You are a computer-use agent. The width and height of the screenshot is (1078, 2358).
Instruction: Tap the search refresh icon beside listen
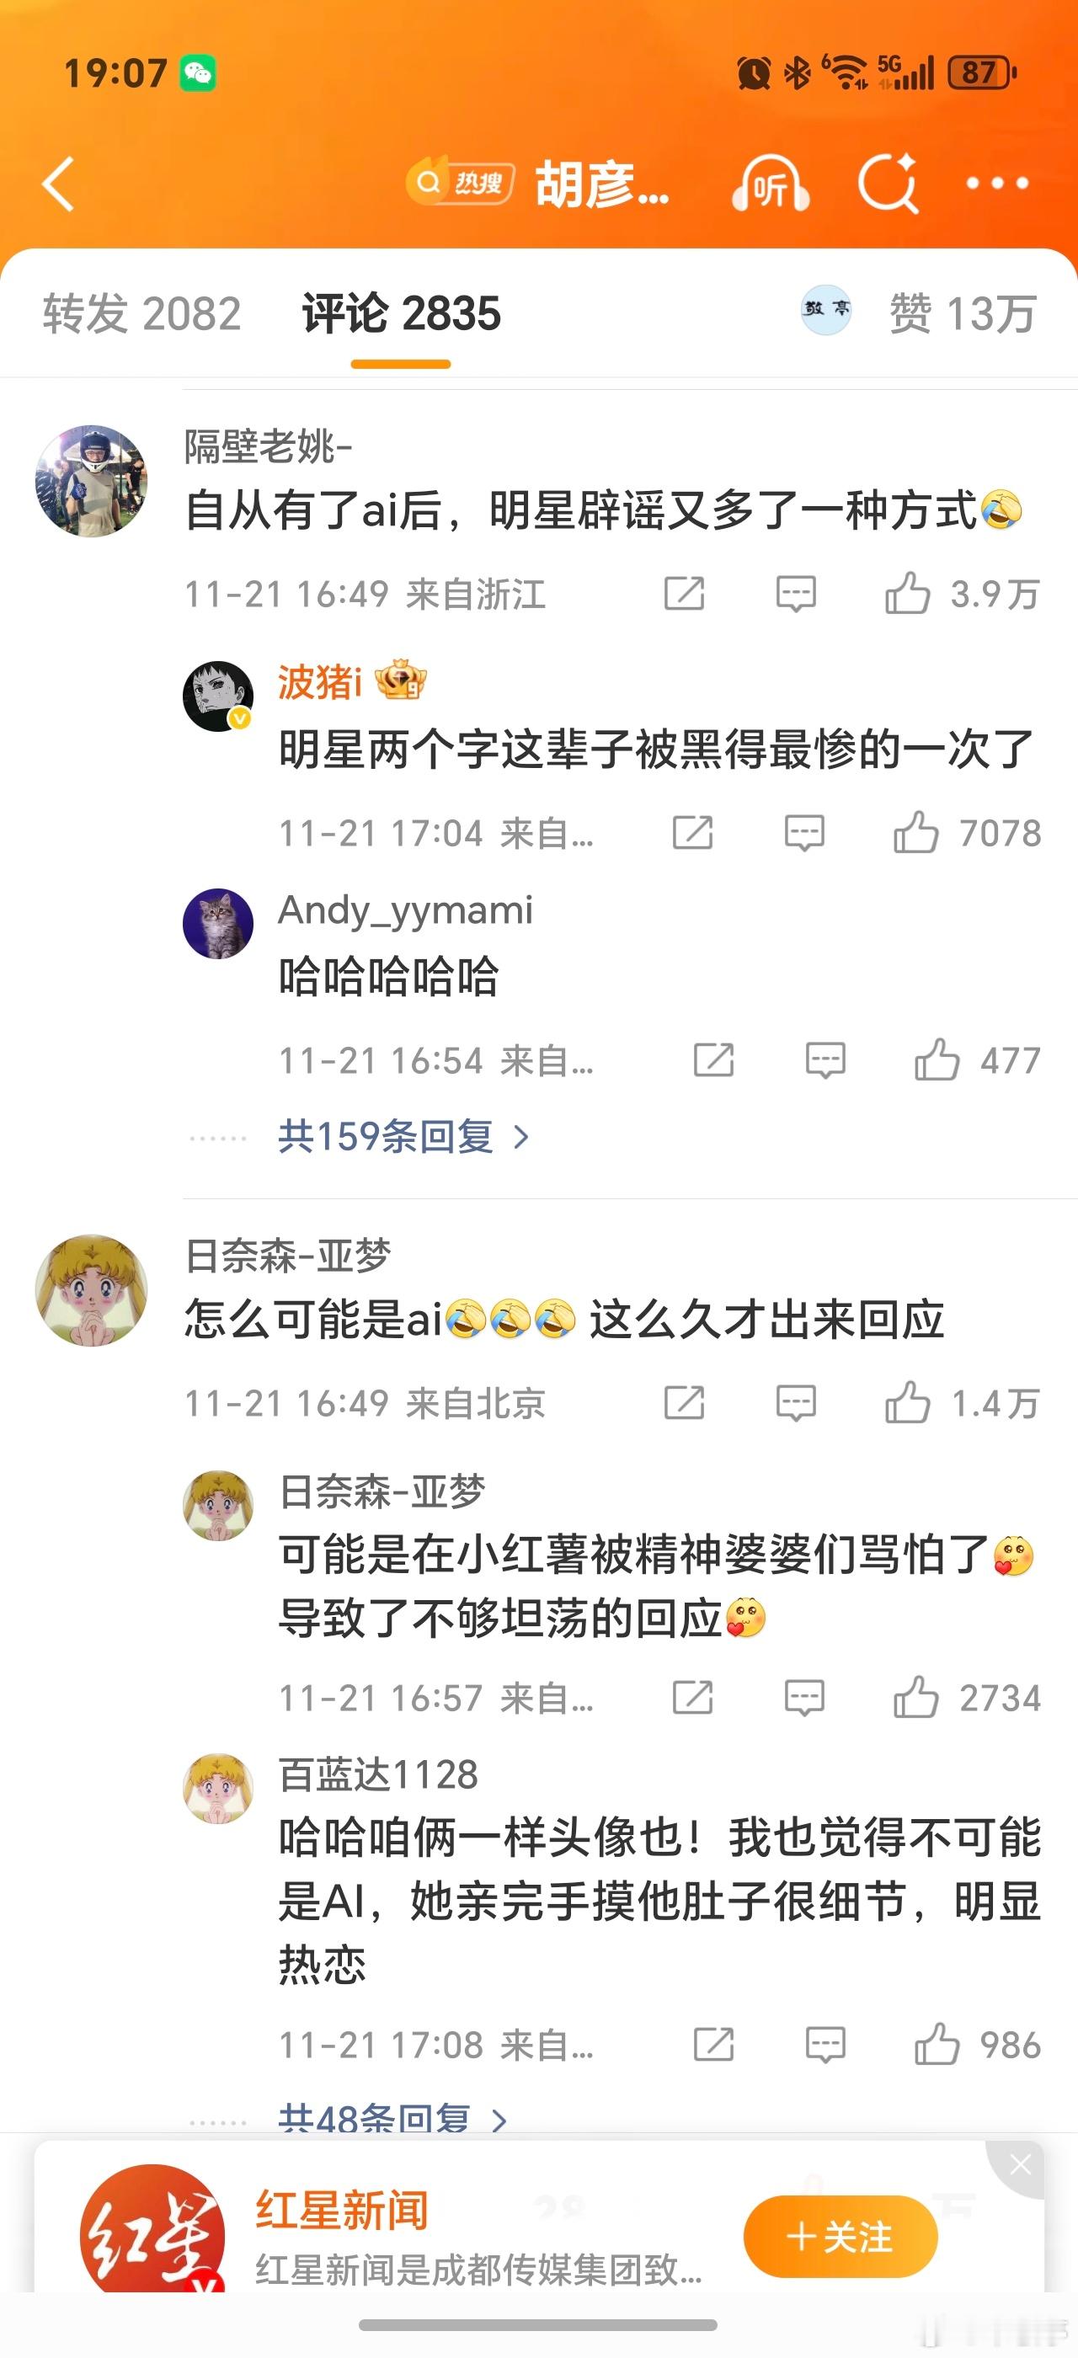(x=888, y=183)
